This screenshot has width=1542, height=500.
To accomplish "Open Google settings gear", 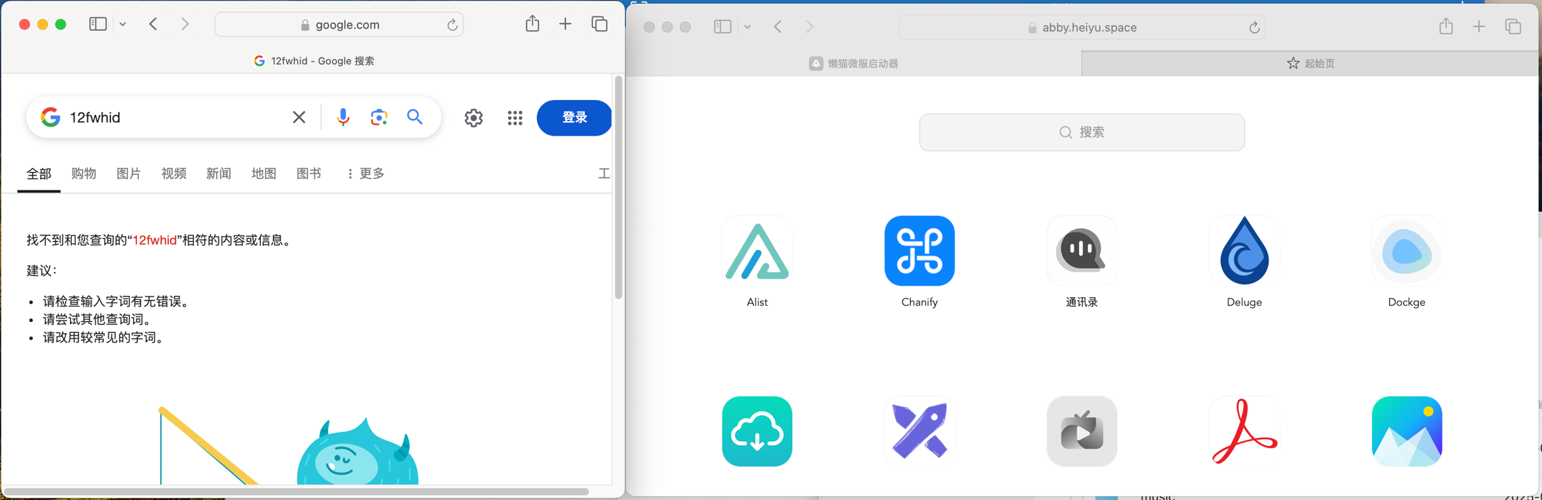I will [473, 118].
